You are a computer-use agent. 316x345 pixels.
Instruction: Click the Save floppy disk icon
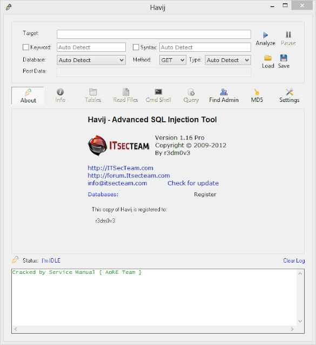click(284, 58)
